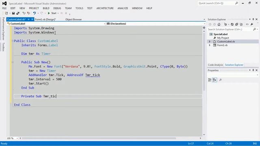Click View Code icon in Solution Explorer
Screen dimensions: 260x146
point(247,24)
